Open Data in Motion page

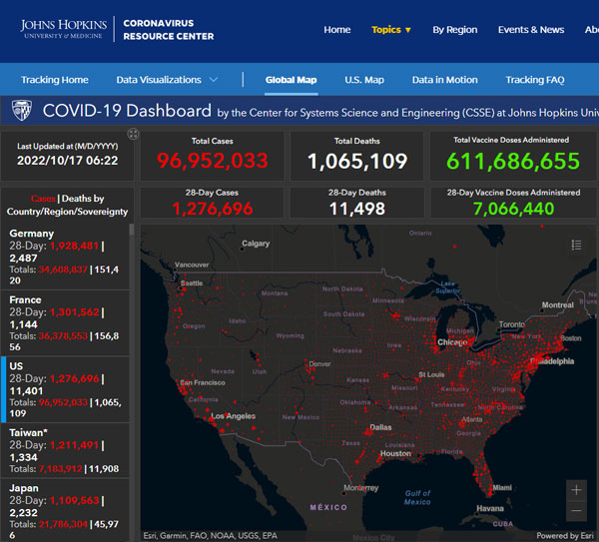click(444, 80)
